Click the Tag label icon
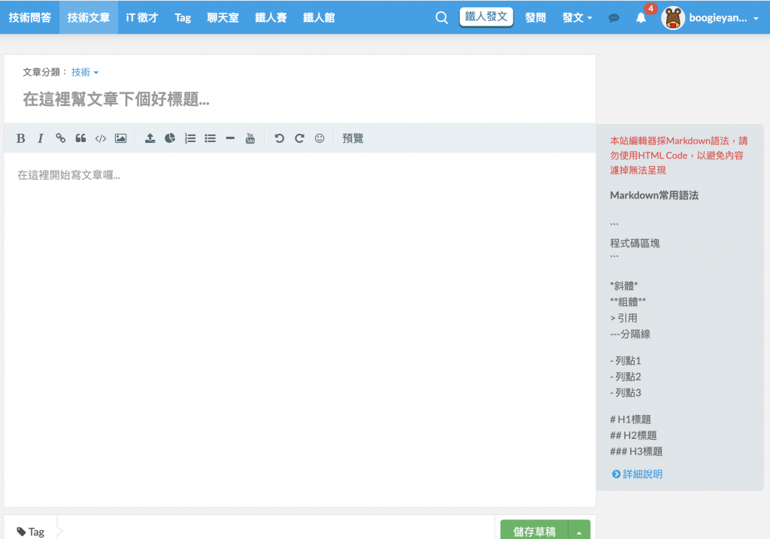The height and width of the screenshot is (539, 770). click(21, 531)
